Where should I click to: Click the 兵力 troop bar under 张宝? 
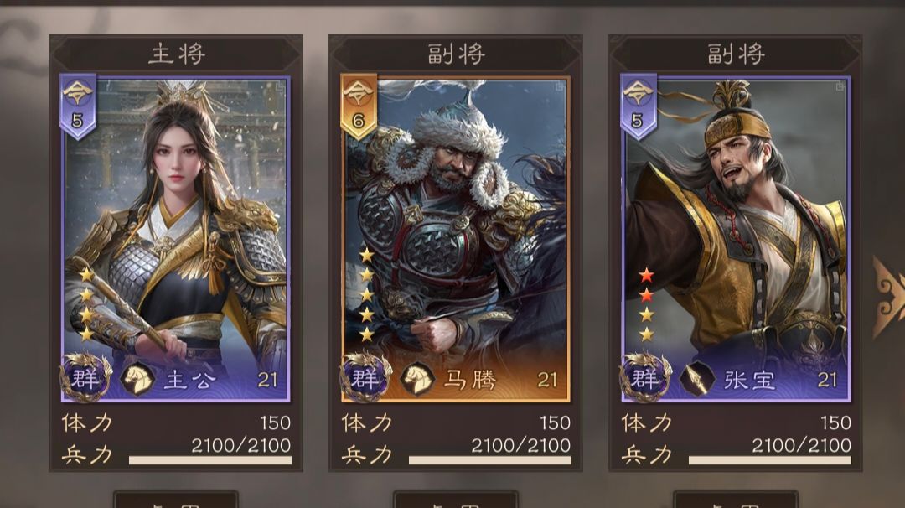tap(770, 460)
